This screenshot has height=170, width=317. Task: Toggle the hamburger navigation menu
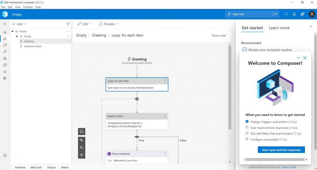(x=5, y=24)
